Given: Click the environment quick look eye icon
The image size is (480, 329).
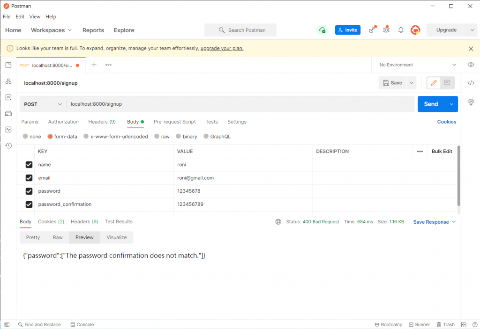Looking at the screenshot, I should tap(471, 65).
